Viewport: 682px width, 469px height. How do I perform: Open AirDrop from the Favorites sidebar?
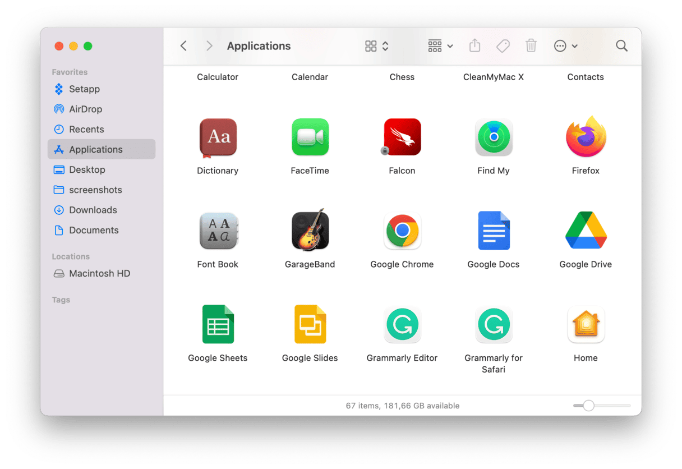85,109
